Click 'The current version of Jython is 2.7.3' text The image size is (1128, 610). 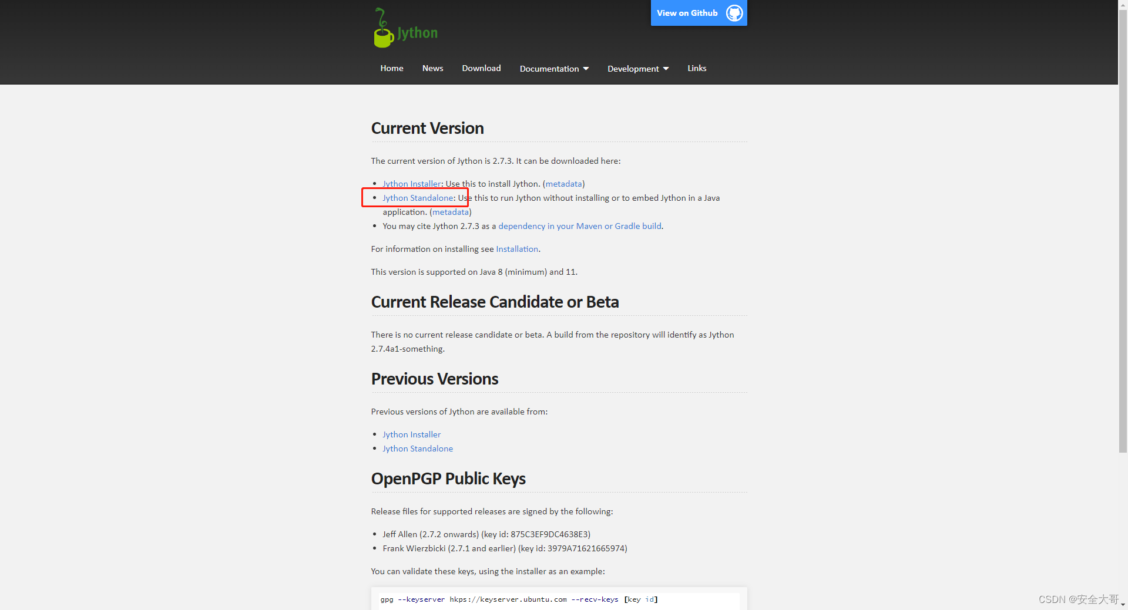point(442,161)
